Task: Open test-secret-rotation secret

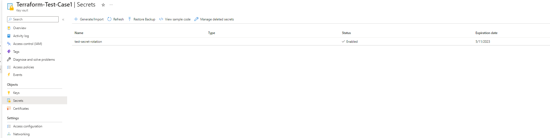Action: pyautogui.click(x=88, y=42)
